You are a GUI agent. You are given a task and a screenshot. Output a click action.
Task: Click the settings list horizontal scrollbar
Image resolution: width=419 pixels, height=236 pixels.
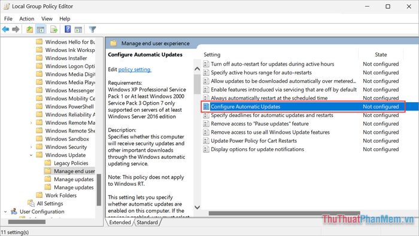point(284,213)
